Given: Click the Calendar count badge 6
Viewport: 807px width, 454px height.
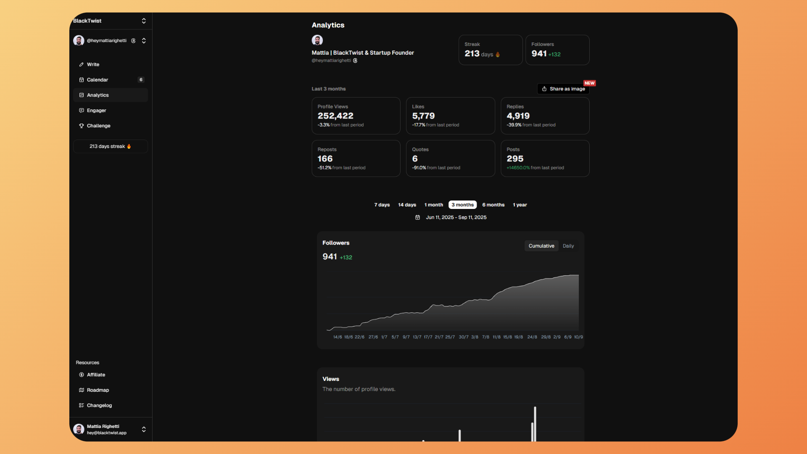Looking at the screenshot, I should point(141,80).
